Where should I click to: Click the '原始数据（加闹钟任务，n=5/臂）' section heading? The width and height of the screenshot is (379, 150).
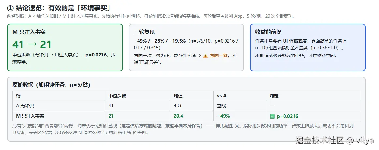51,85
